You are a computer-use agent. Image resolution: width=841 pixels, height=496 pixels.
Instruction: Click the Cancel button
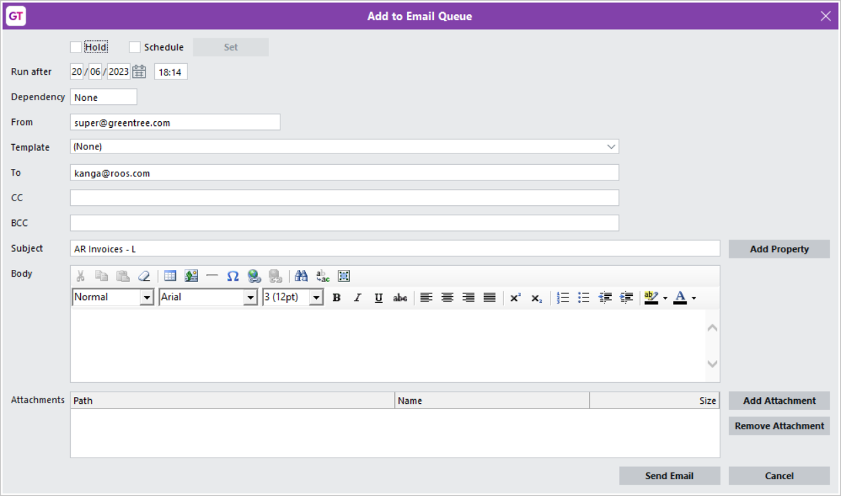[779, 476]
